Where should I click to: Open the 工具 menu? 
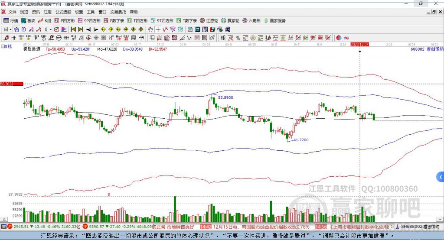point(91,12)
